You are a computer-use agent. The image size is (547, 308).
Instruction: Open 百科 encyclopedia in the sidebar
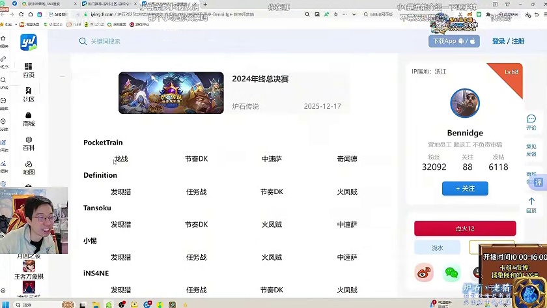click(x=29, y=143)
